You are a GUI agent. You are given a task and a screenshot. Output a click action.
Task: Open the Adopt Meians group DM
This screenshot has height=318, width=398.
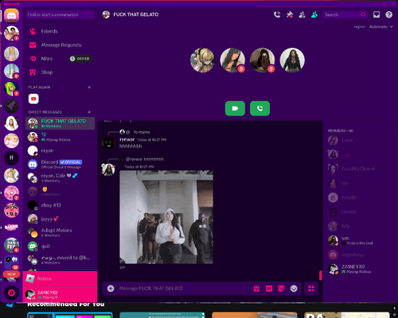pos(60,232)
